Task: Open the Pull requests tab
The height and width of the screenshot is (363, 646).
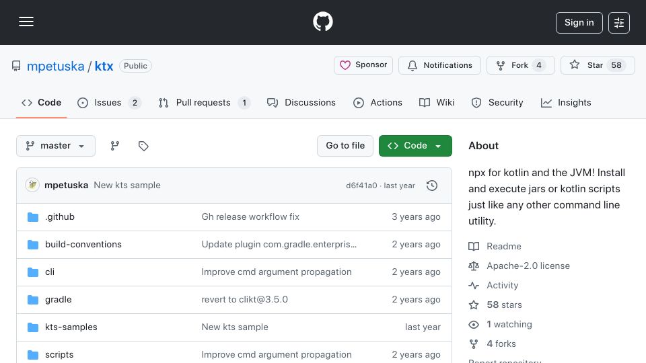Action: point(205,102)
